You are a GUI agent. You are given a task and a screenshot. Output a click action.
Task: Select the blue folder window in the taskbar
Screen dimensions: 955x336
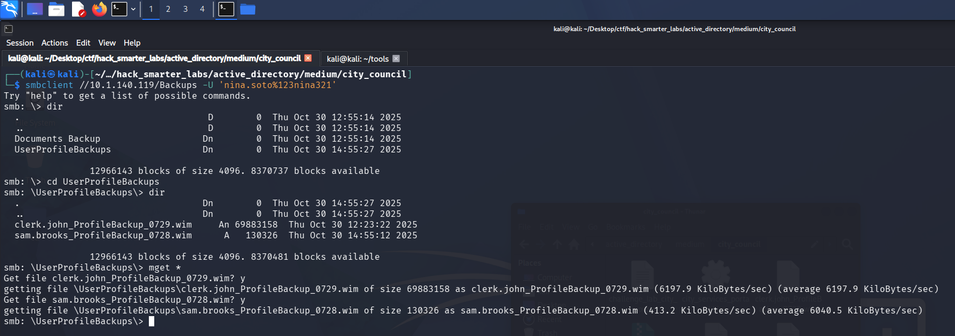(248, 9)
